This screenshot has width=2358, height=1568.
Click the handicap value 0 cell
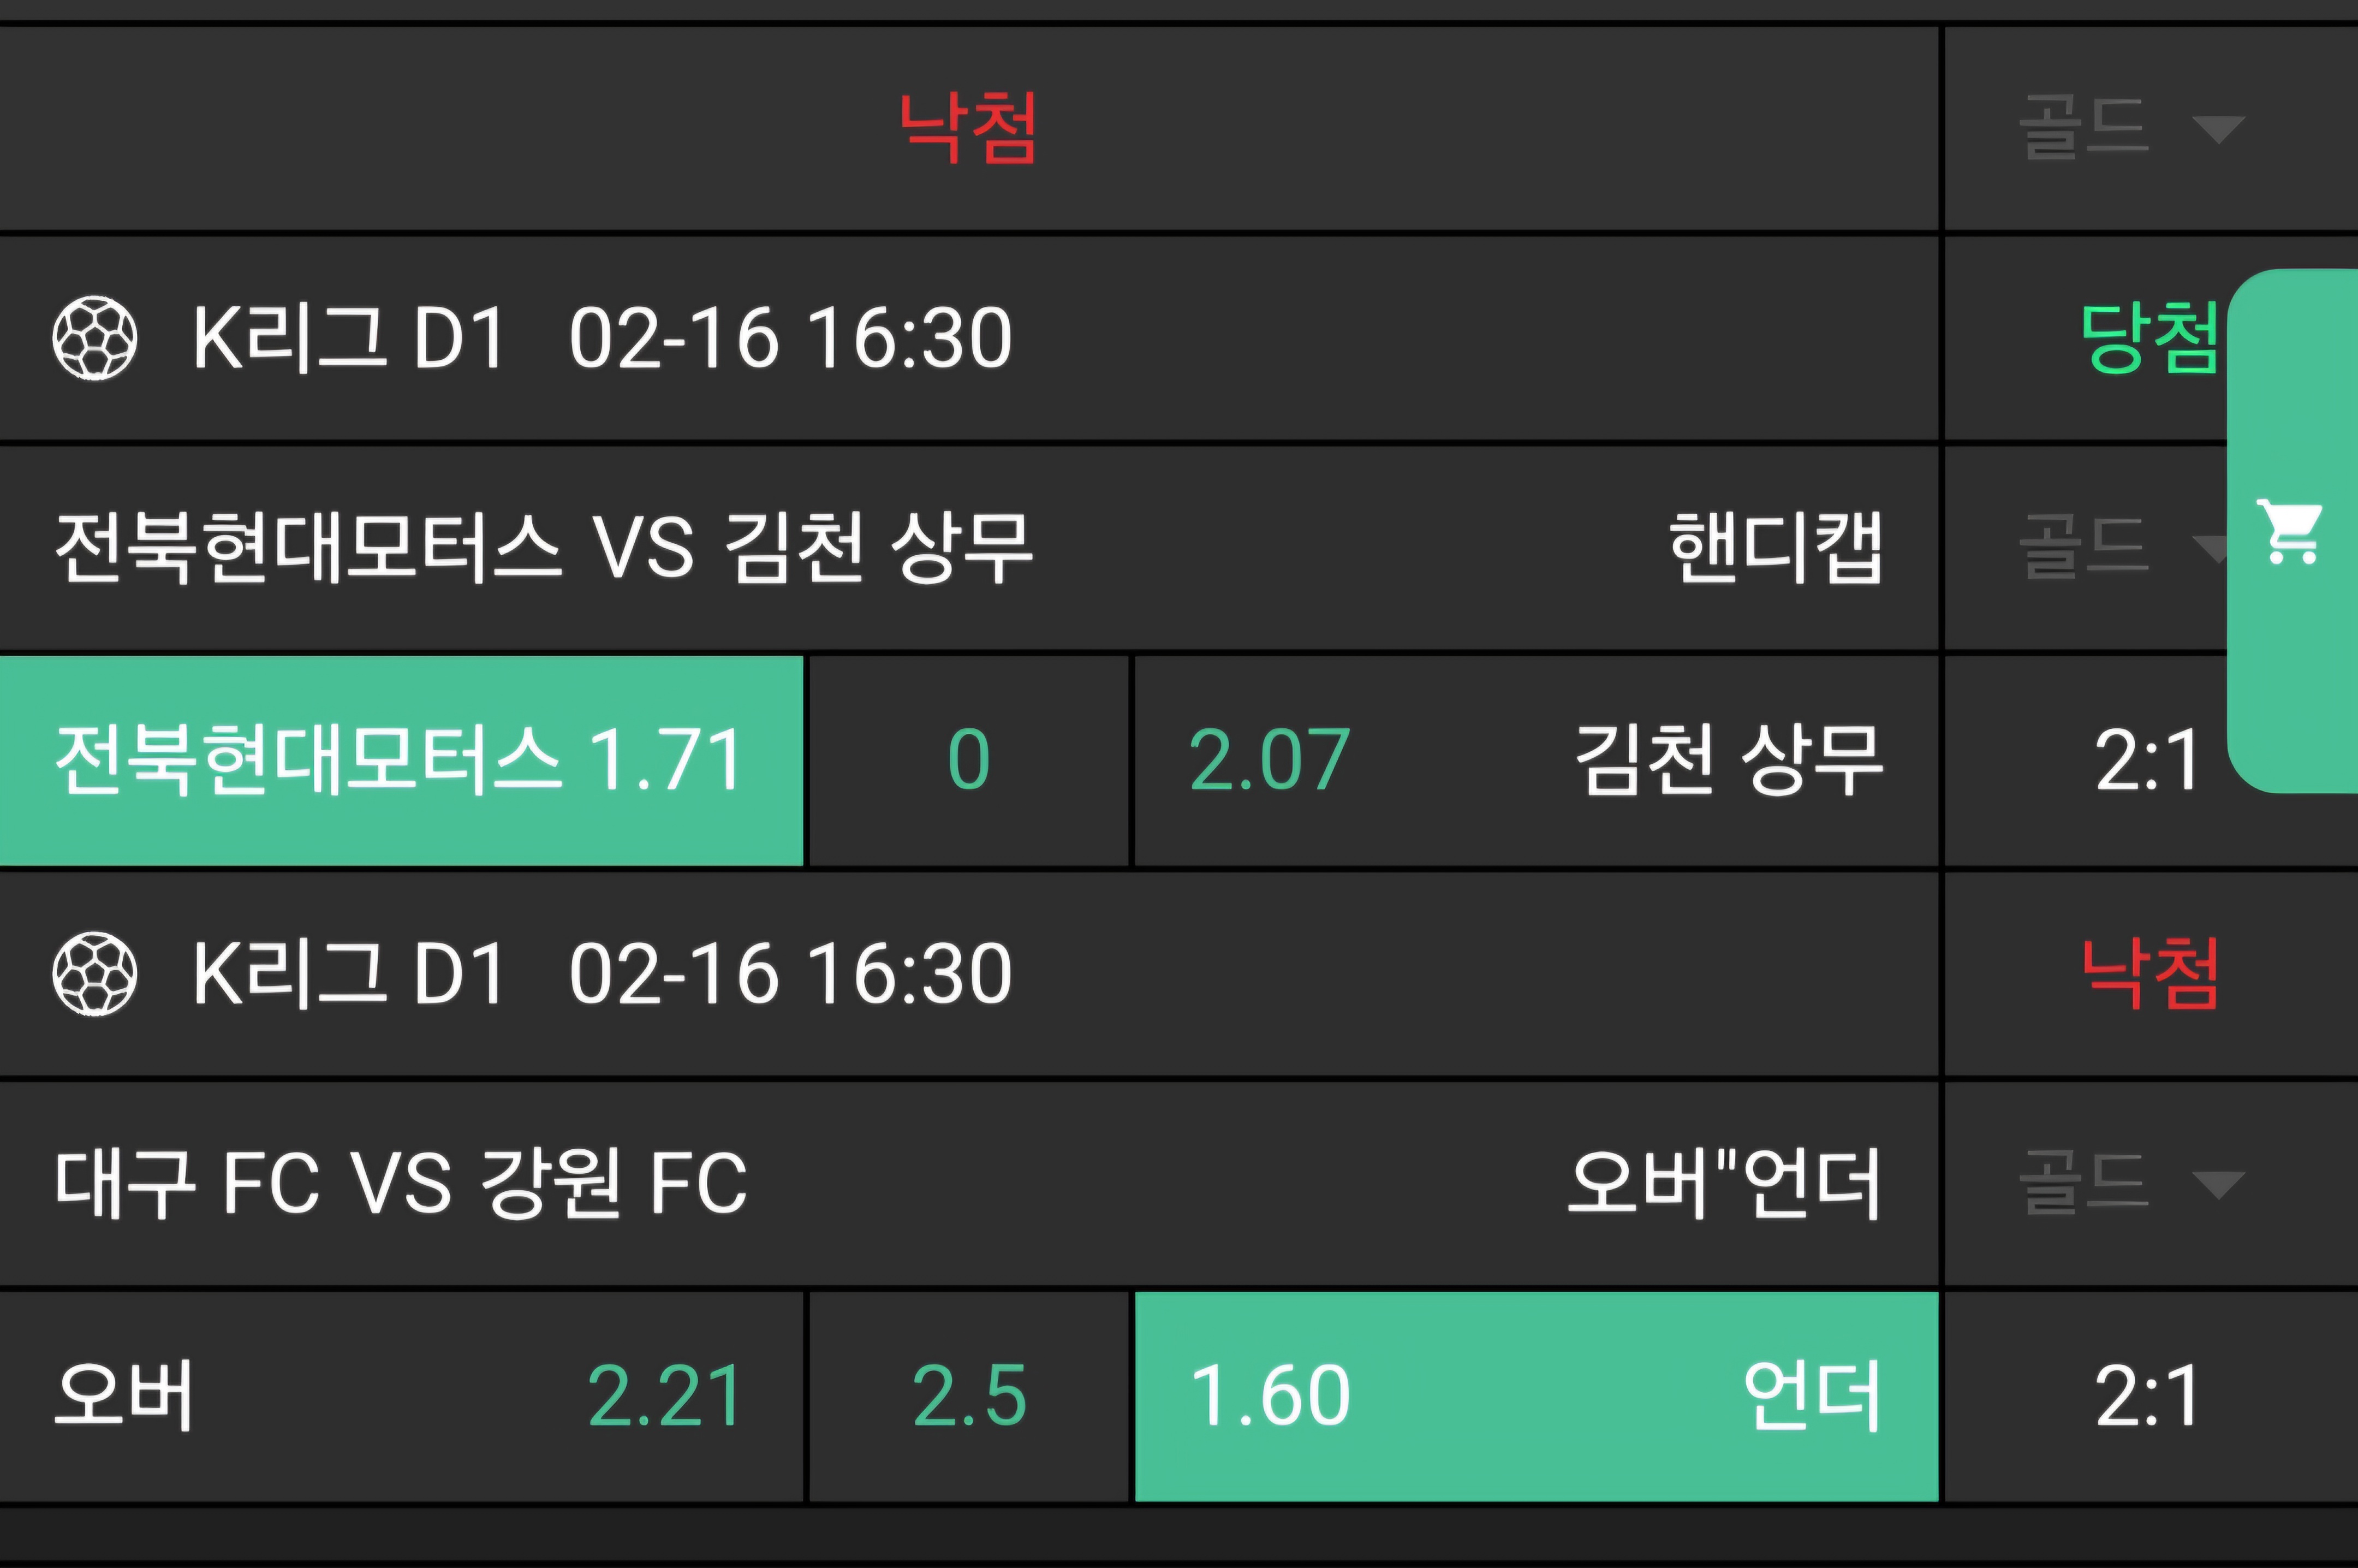click(x=968, y=760)
